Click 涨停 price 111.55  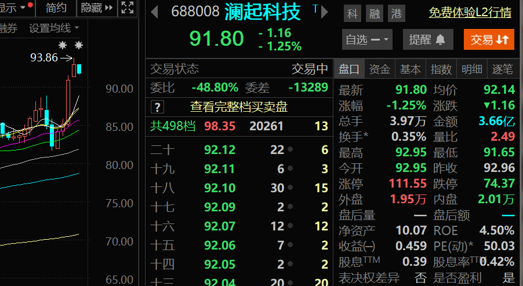pyautogui.click(x=408, y=184)
